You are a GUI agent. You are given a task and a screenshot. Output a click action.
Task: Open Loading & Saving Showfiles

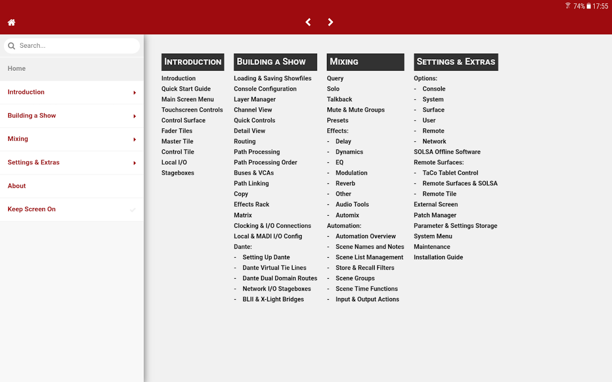click(273, 78)
